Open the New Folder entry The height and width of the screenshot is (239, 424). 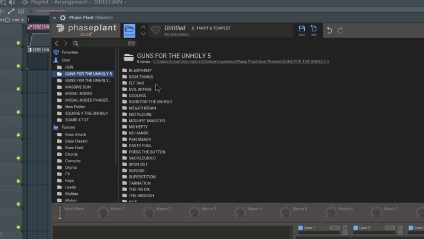75,107
